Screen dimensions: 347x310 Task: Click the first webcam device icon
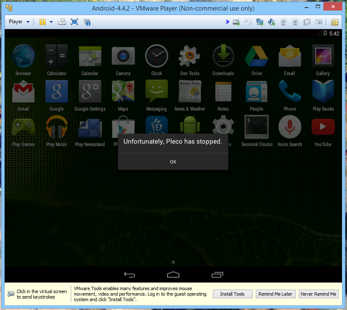[x=283, y=22]
